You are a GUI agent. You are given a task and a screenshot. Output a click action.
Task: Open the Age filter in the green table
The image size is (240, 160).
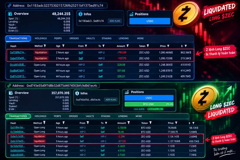point(64,123)
